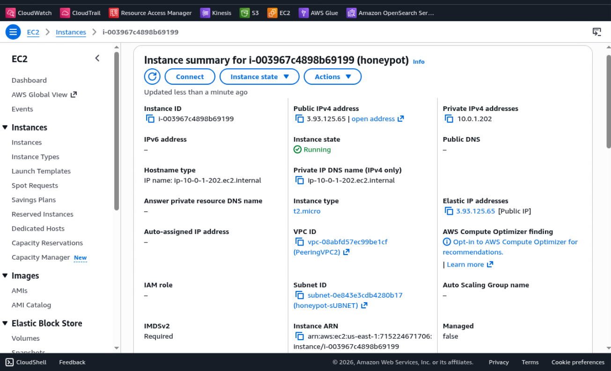Image resolution: width=611 pixels, height=371 pixels.
Task: Open the Actions dropdown menu
Action: point(332,77)
